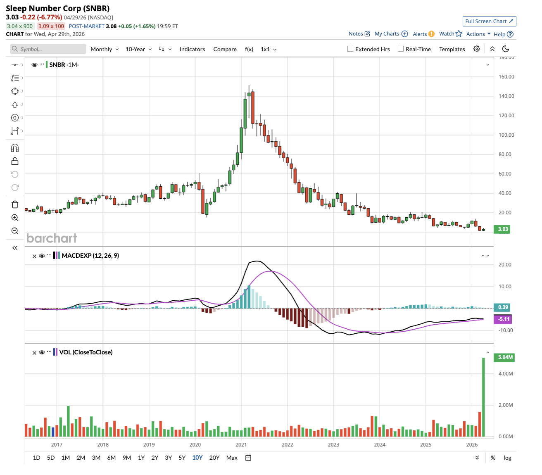Open Full Screen Chart
This screenshot has height=475, width=542.
pyautogui.click(x=489, y=21)
